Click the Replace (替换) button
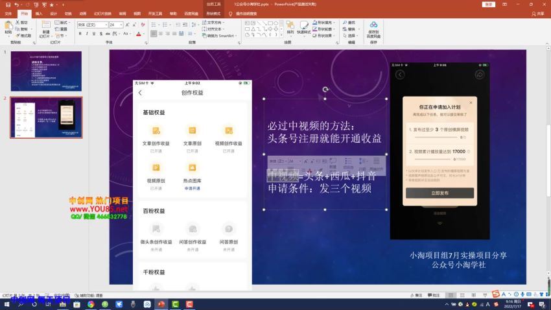 click(349, 29)
